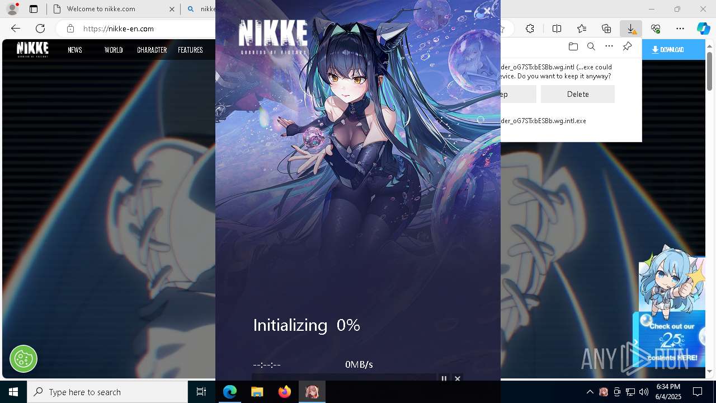This screenshot has width=716, height=403.
Task: Open the WORLD menu on nikke site
Action: click(114, 50)
